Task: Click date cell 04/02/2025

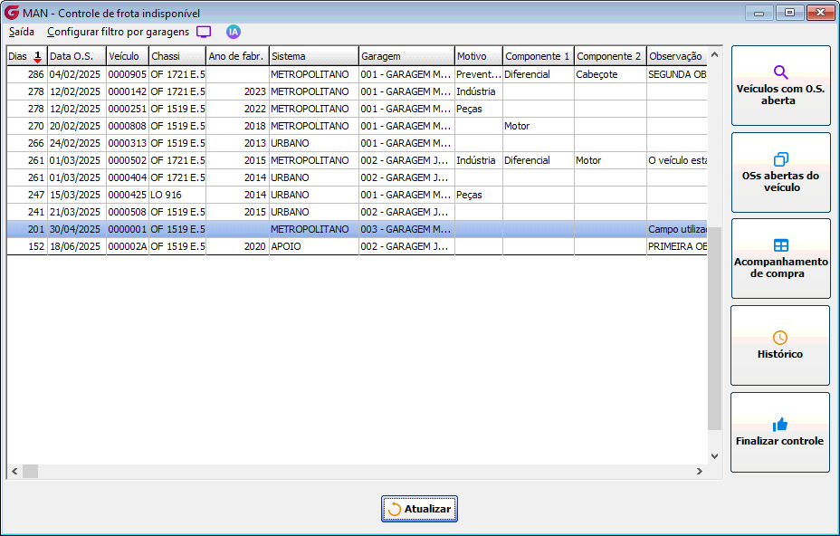Action: (x=75, y=74)
